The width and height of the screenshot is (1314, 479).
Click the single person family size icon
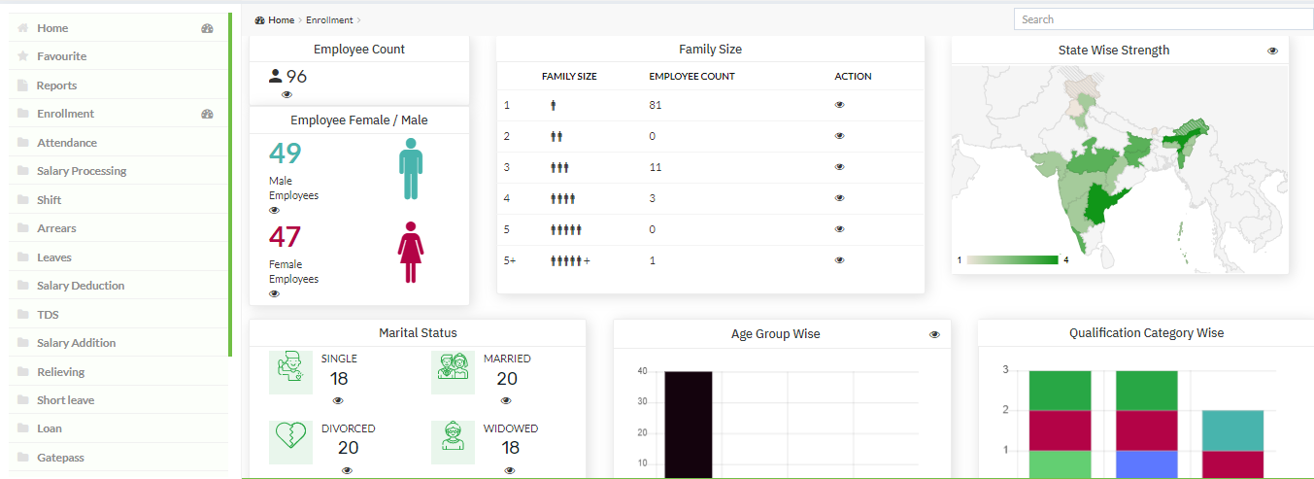tap(554, 105)
